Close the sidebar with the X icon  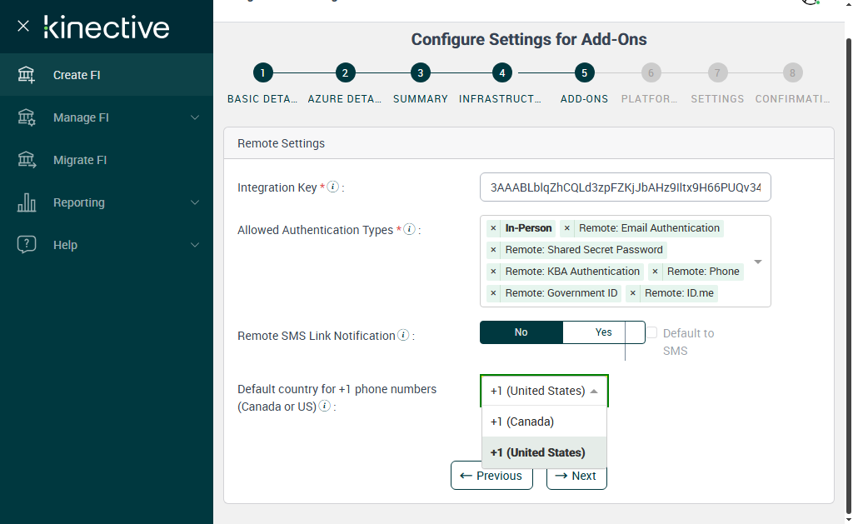click(x=23, y=26)
